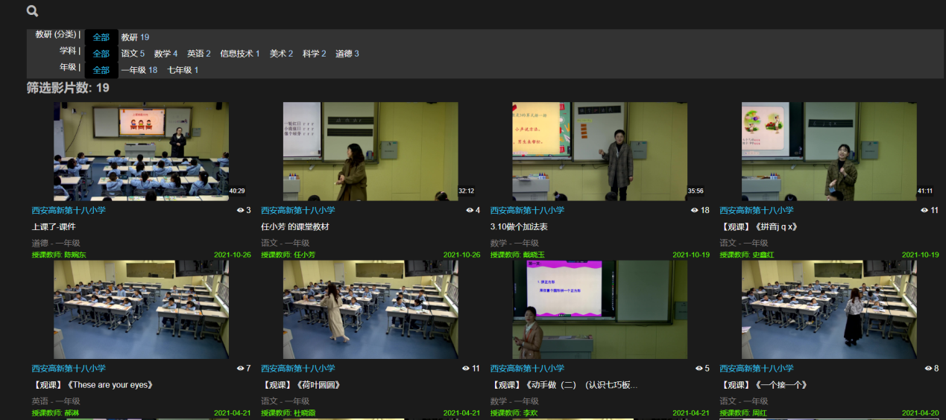Select 全部 in the 教研 category row

point(101,37)
